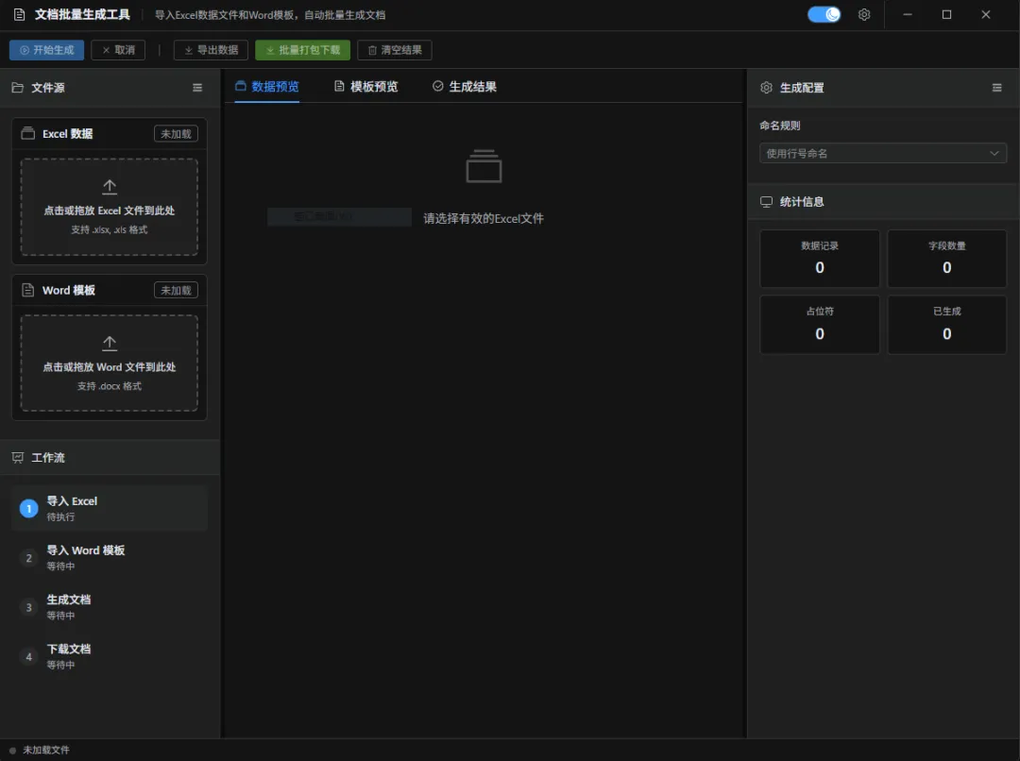Select workflow step 4 下载文档
This screenshot has width=1020, height=761.
[x=110, y=656]
